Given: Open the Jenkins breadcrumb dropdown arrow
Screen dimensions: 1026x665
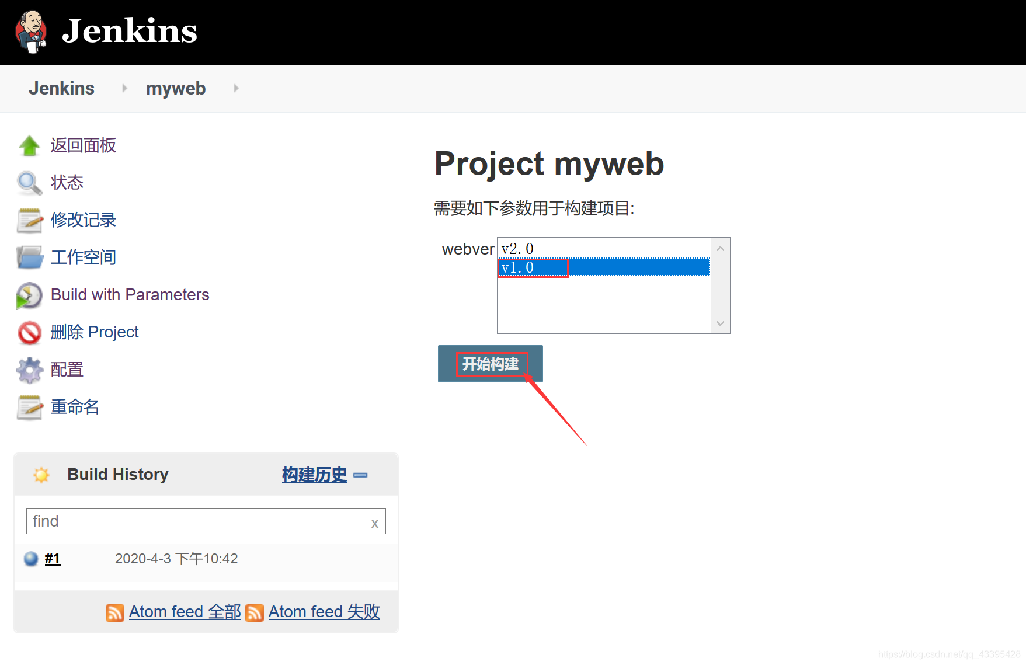Looking at the screenshot, I should 124,88.
